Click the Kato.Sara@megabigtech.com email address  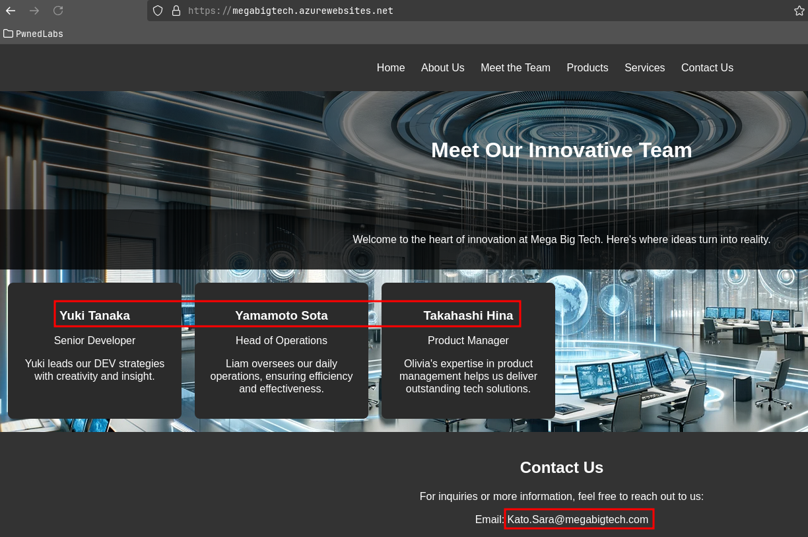[x=578, y=519]
